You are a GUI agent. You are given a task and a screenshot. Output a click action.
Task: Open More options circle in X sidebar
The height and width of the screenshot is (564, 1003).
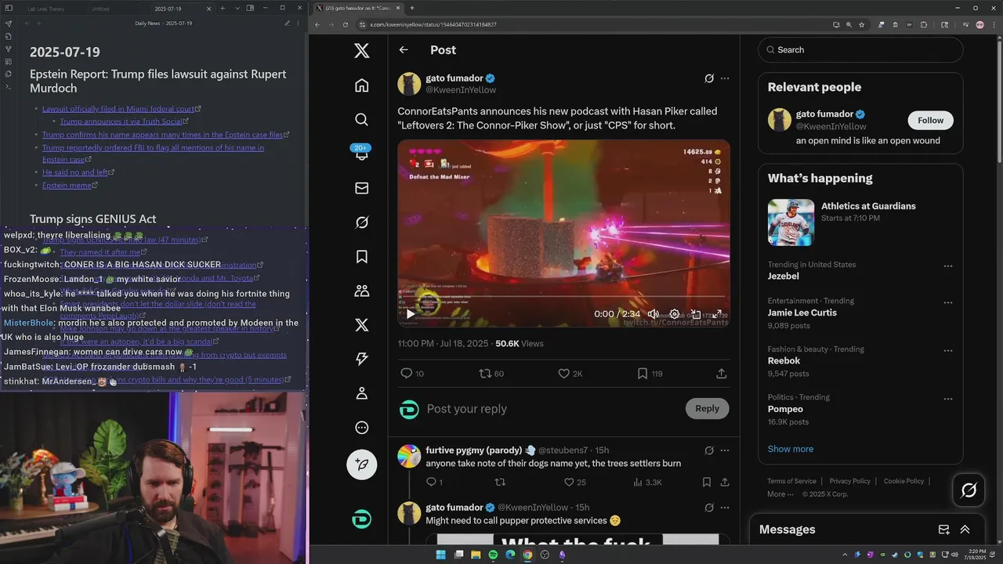tap(361, 428)
